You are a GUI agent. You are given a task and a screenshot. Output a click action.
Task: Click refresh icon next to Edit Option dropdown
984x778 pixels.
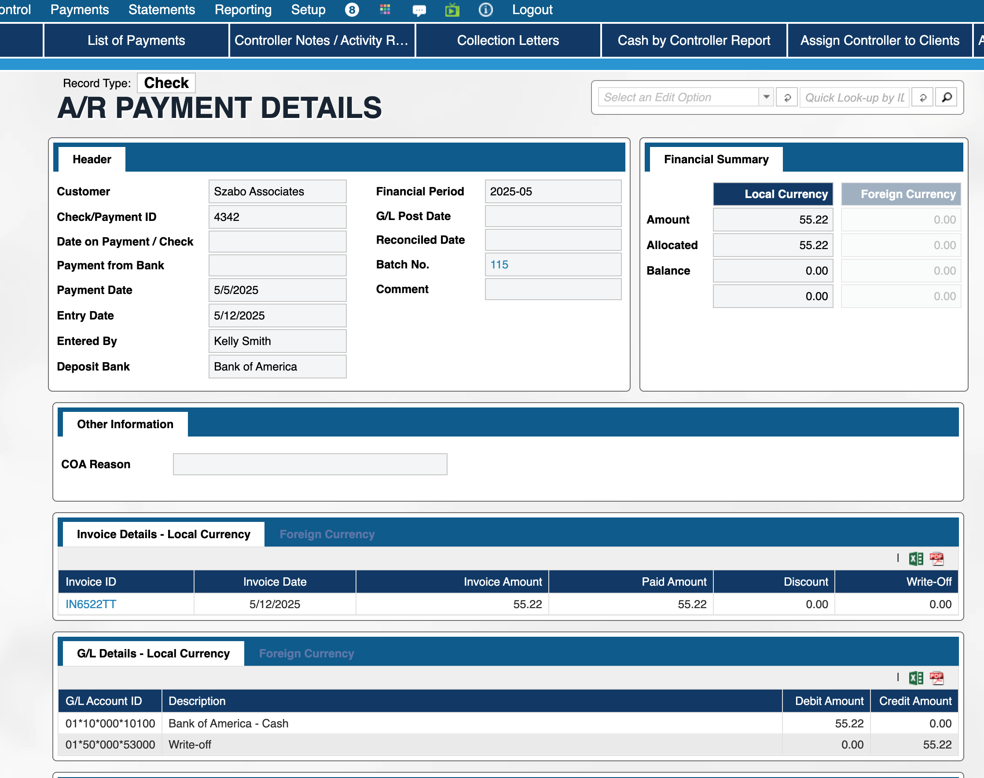(x=787, y=97)
